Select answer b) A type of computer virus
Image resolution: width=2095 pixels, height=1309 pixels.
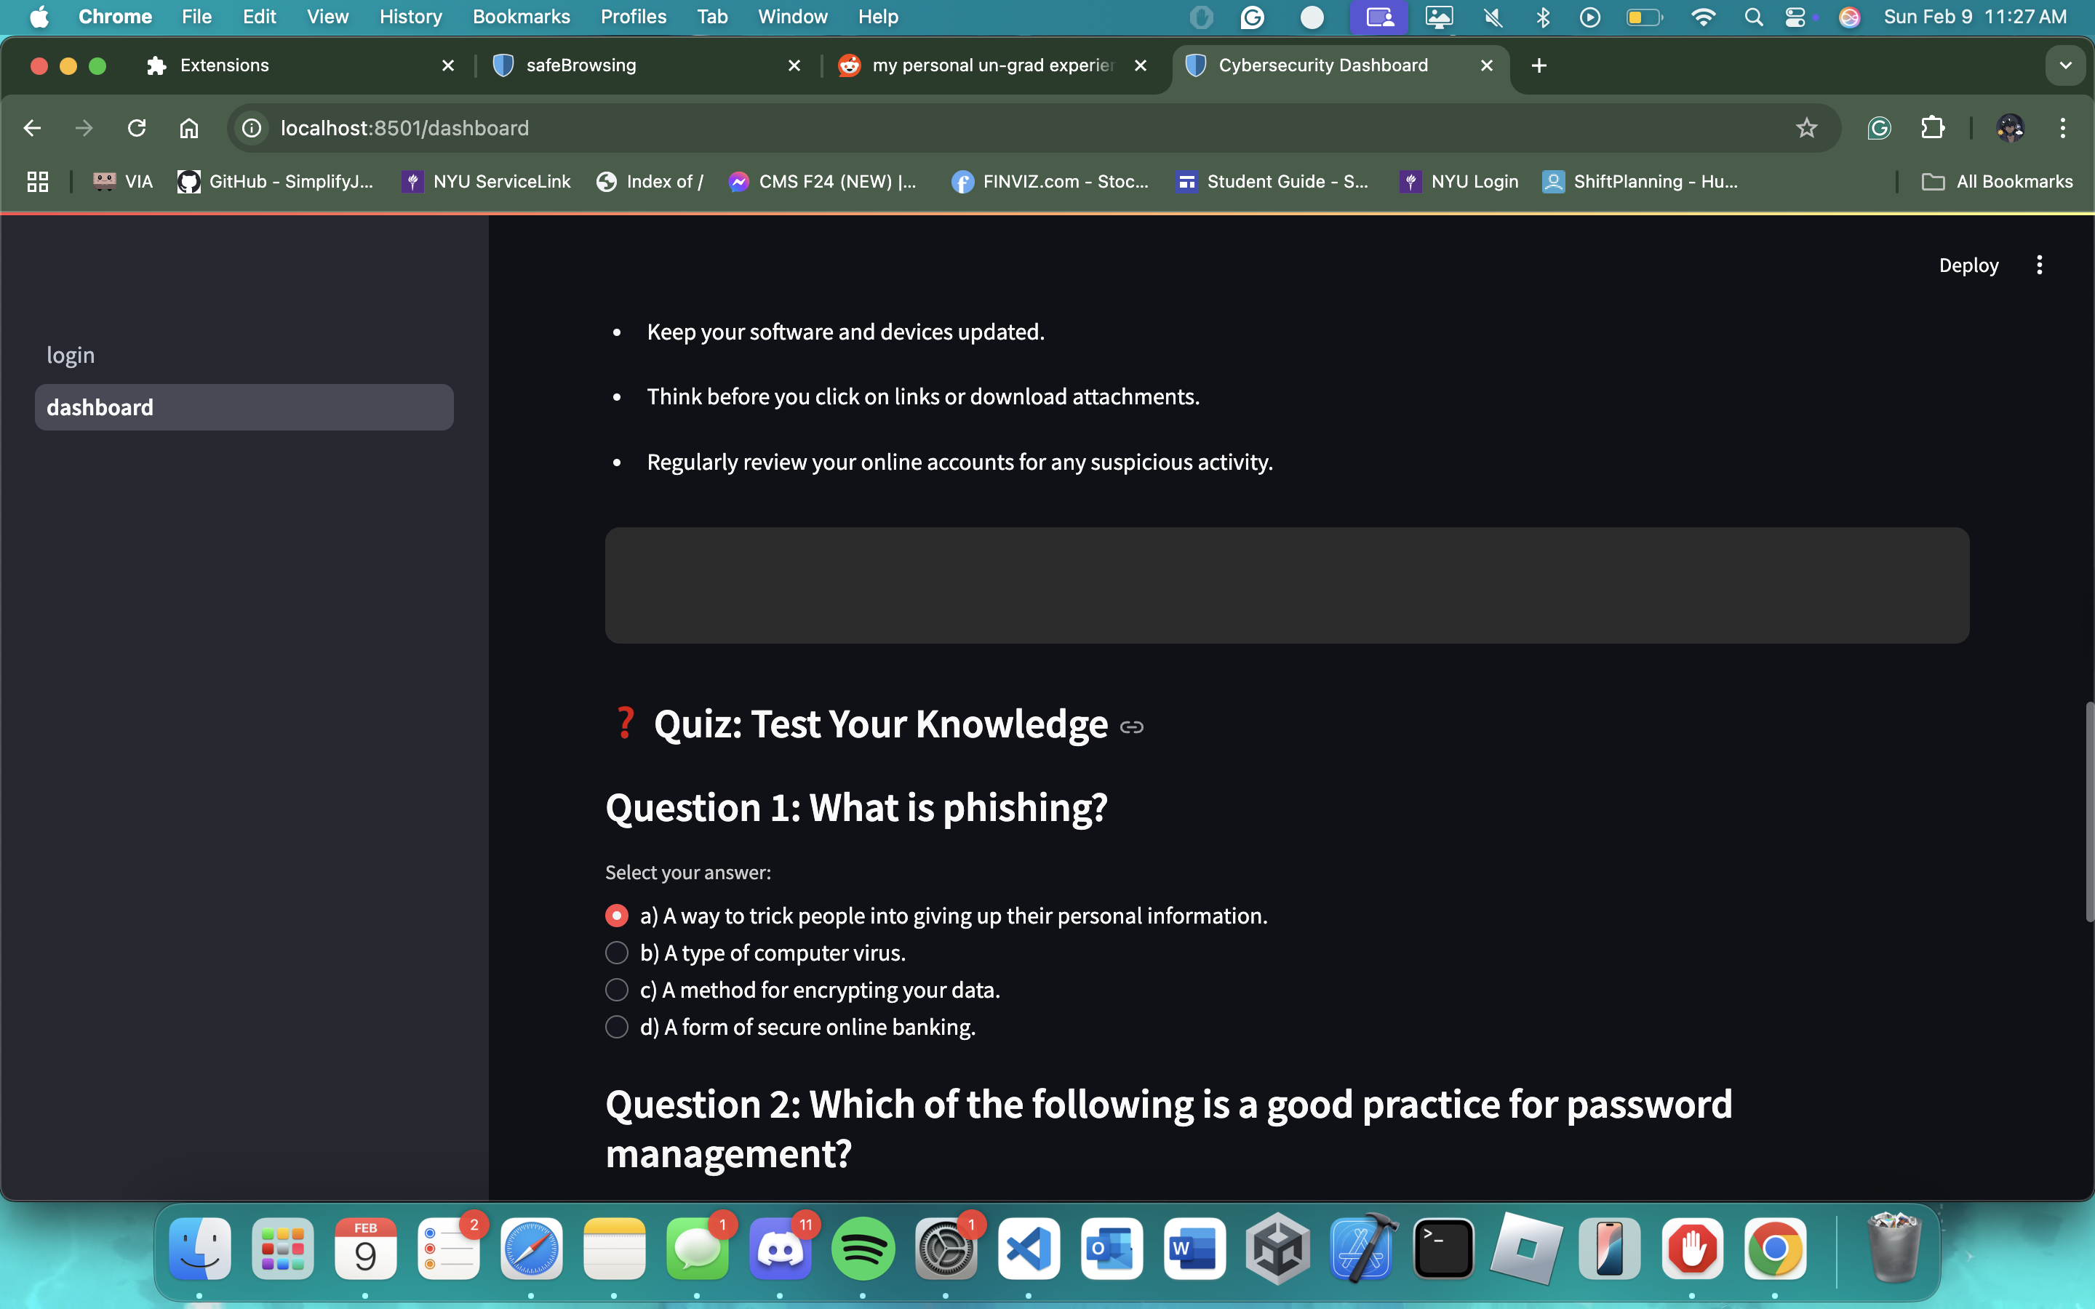[x=616, y=953]
